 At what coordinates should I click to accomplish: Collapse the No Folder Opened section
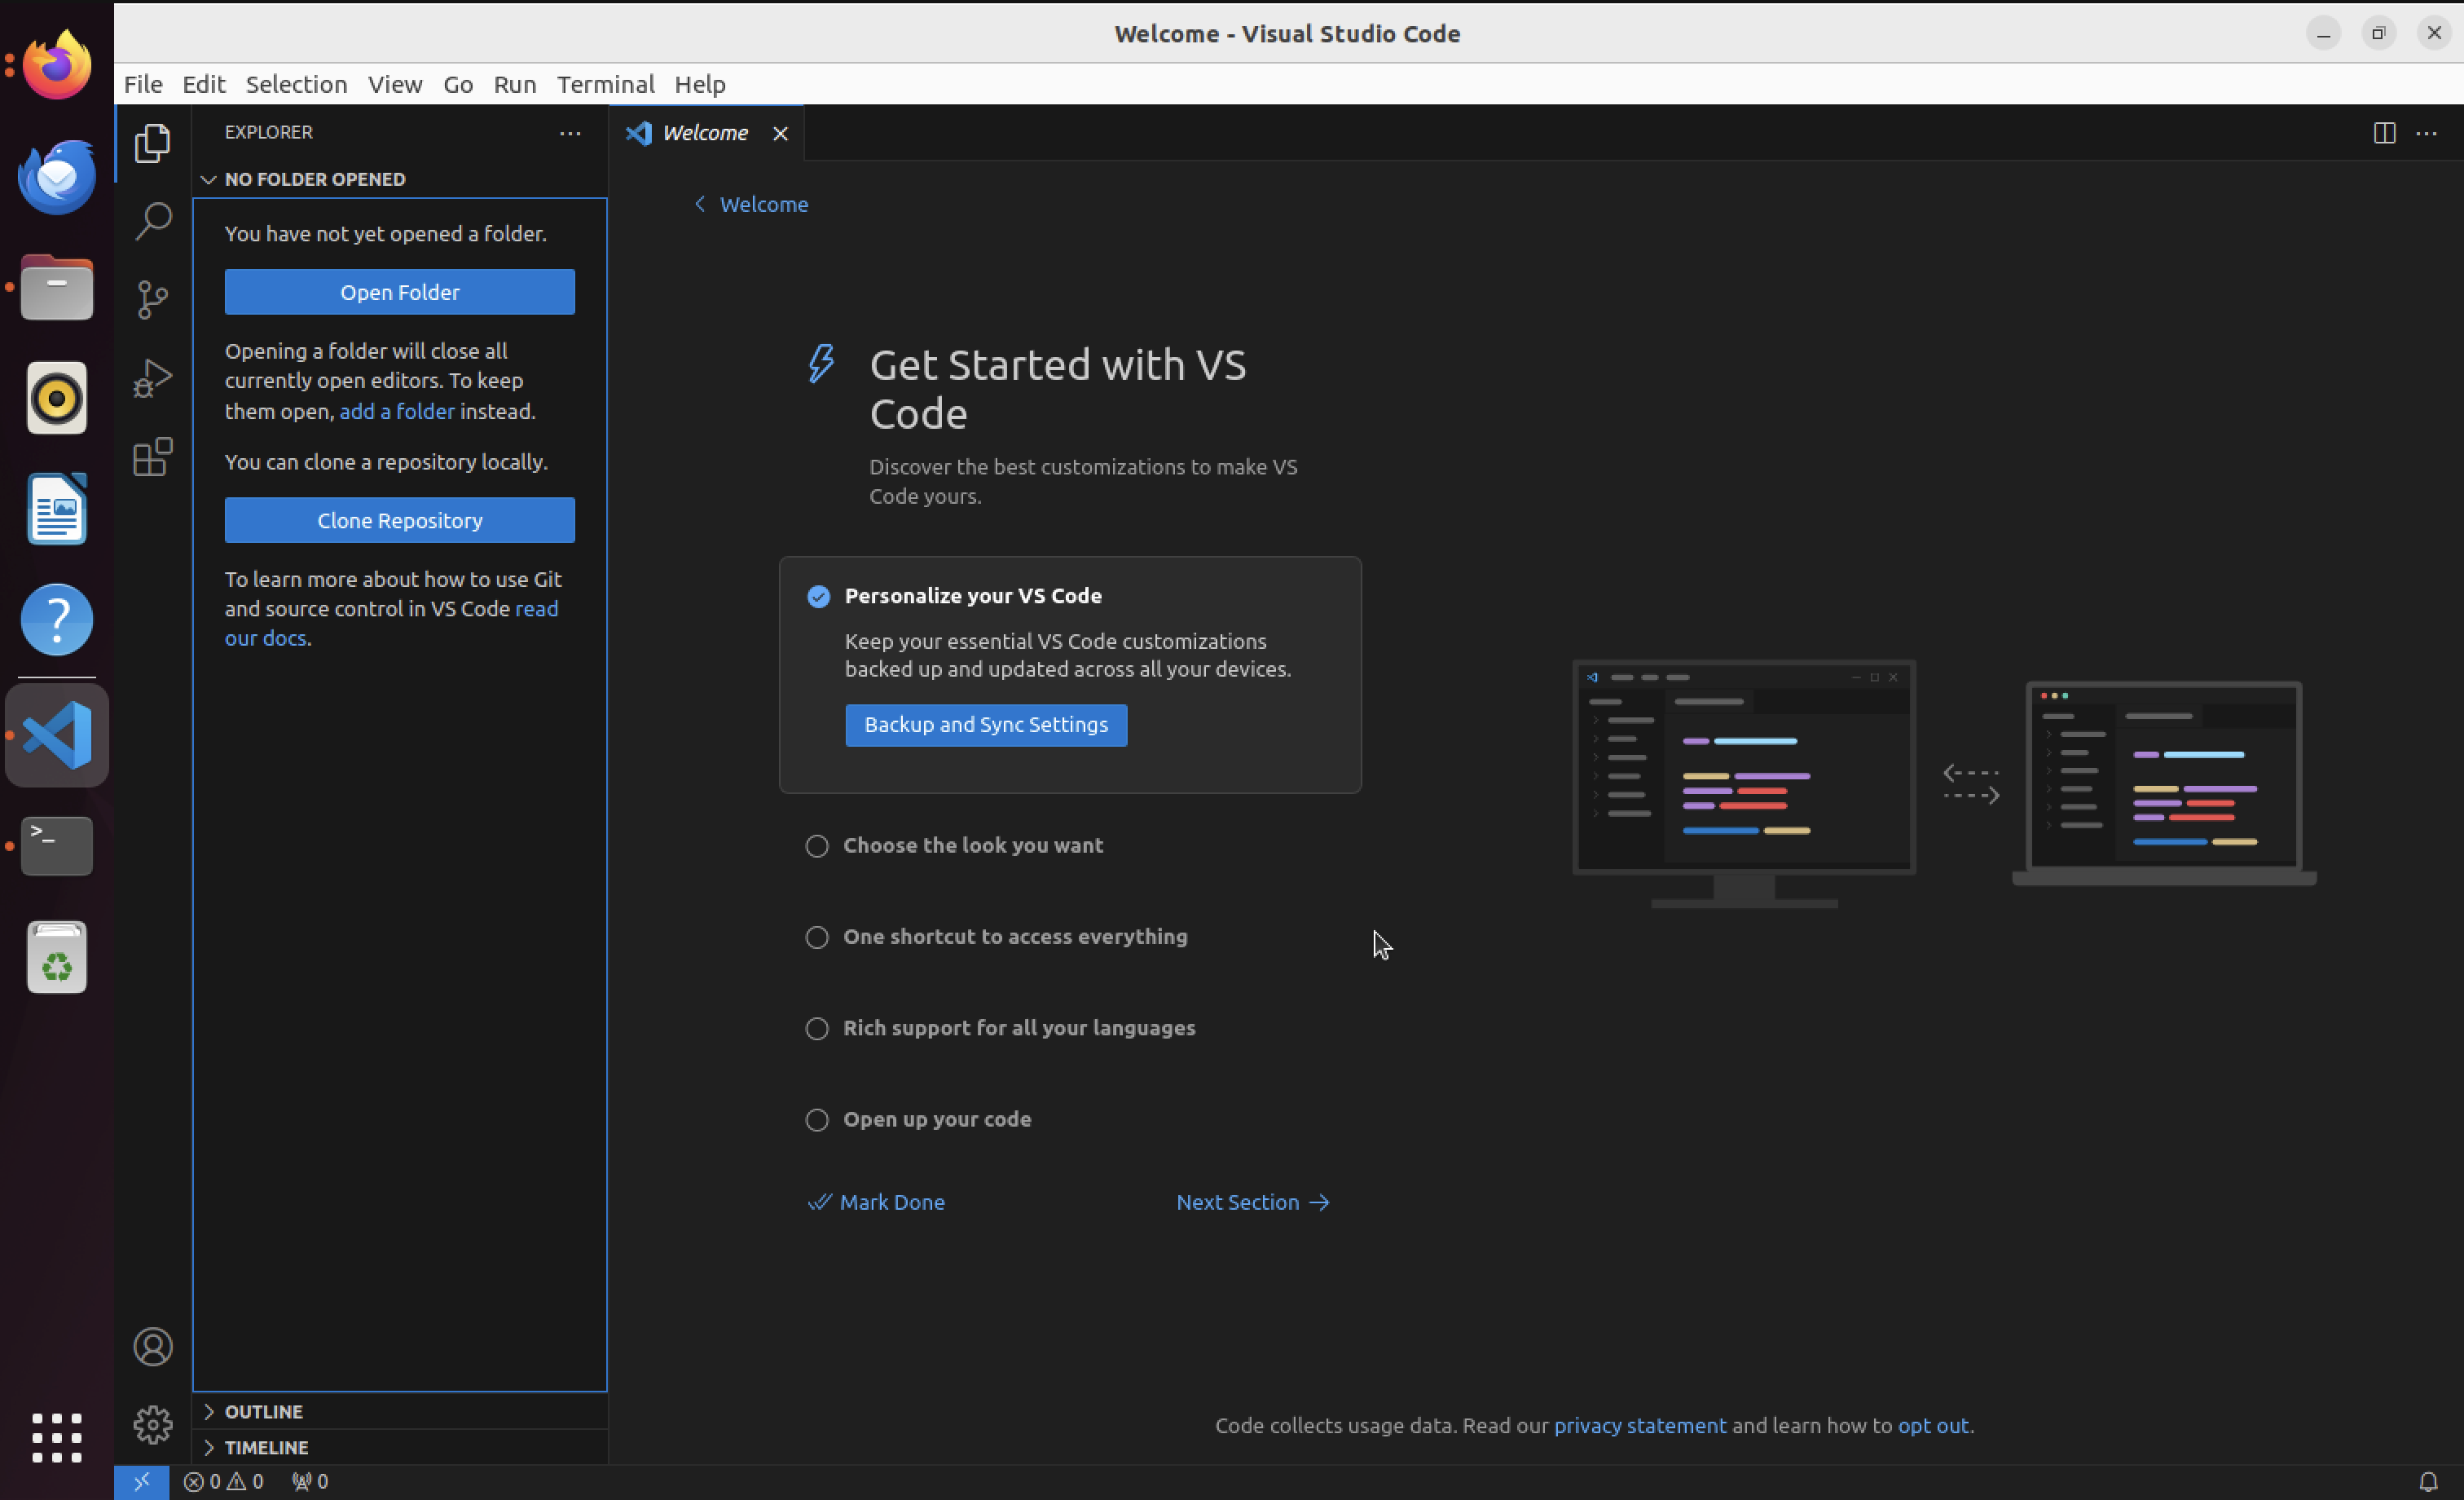point(399,179)
